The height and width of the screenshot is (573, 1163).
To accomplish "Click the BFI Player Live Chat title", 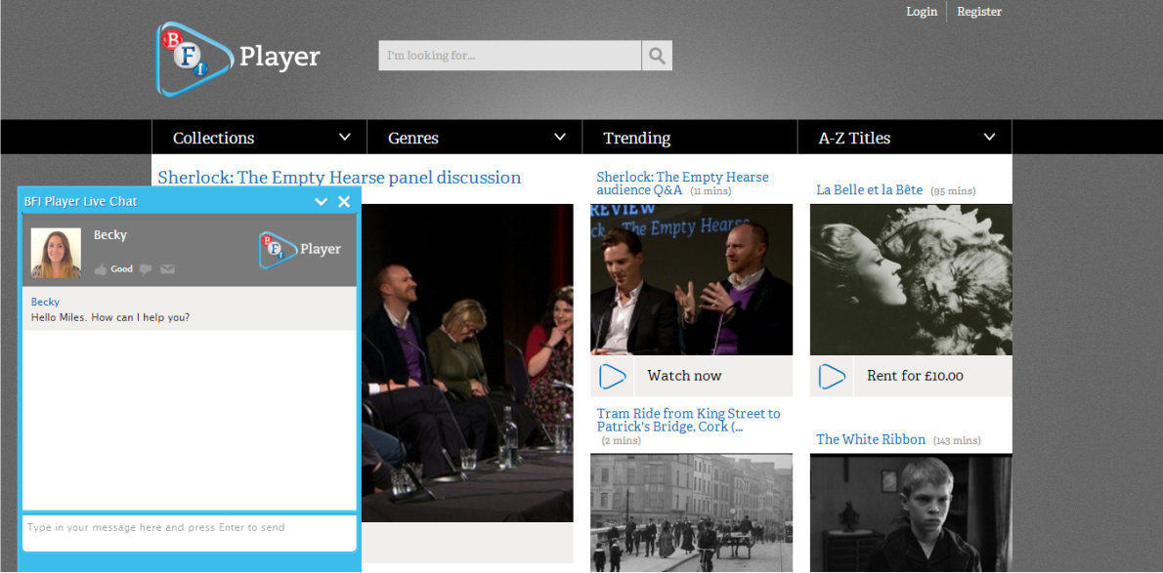I will [80, 202].
